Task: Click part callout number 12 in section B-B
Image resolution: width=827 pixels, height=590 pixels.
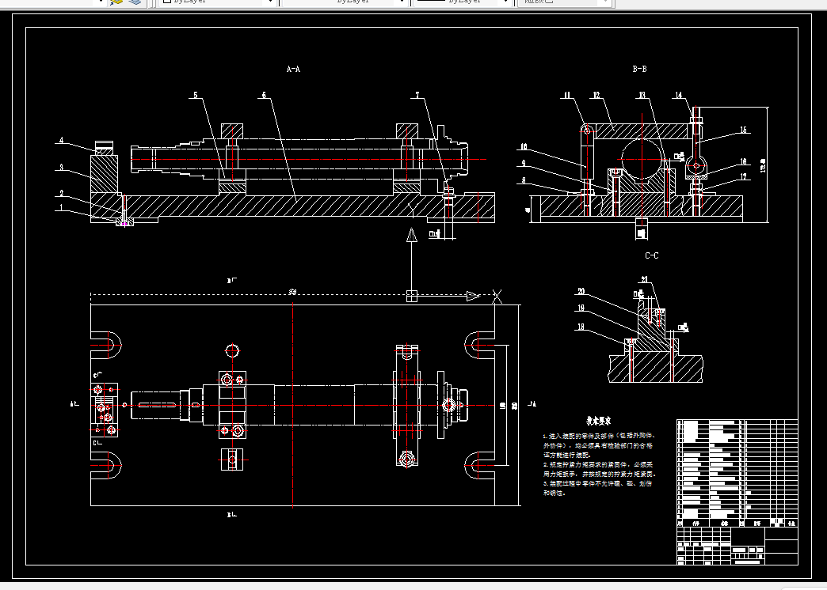Action: click(596, 96)
